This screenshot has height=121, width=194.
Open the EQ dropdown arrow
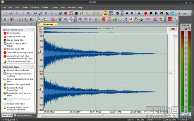pos(56,19)
